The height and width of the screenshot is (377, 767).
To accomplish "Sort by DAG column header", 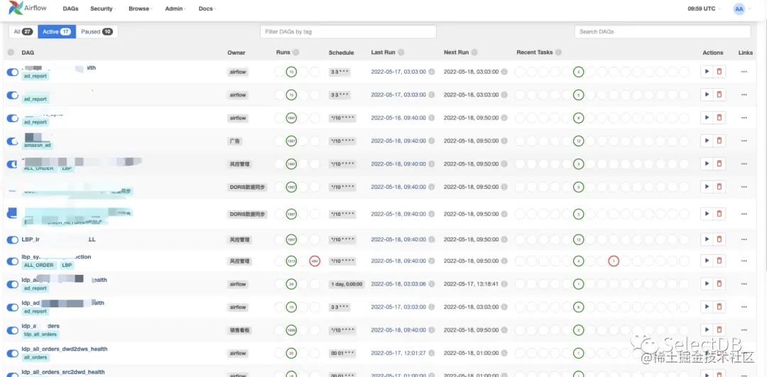I will pyautogui.click(x=28, y=53).
